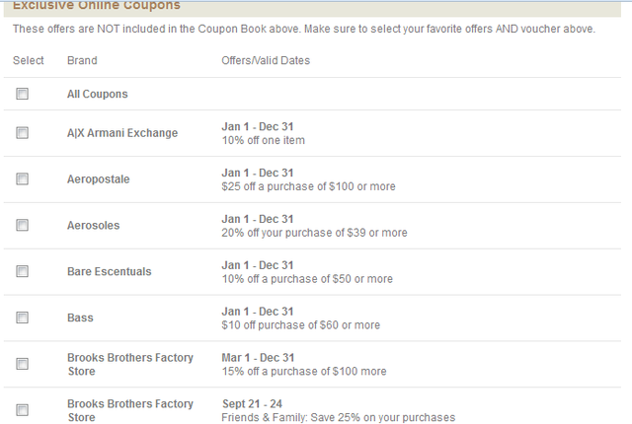Viewport: 632px width, 424px height.
Task: Enable the Aerosoles coupon checkbox
Action: [x=22, y=225]
